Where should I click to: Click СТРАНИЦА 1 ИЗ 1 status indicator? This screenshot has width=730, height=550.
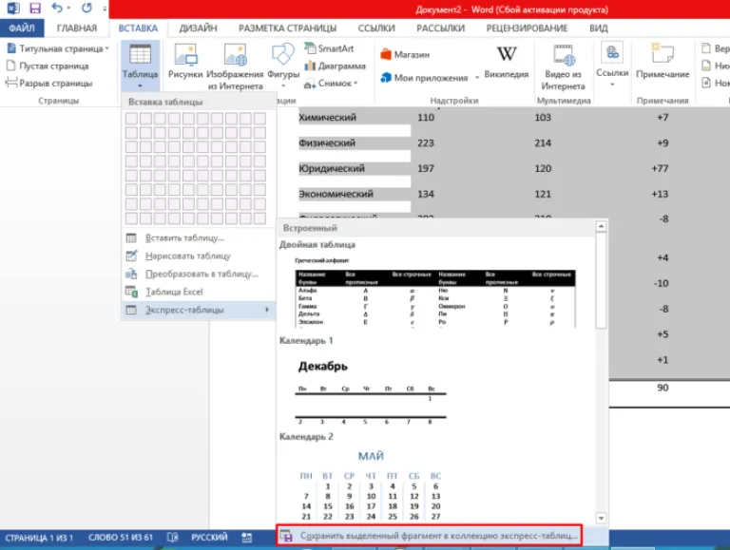(x=39, y=538)
